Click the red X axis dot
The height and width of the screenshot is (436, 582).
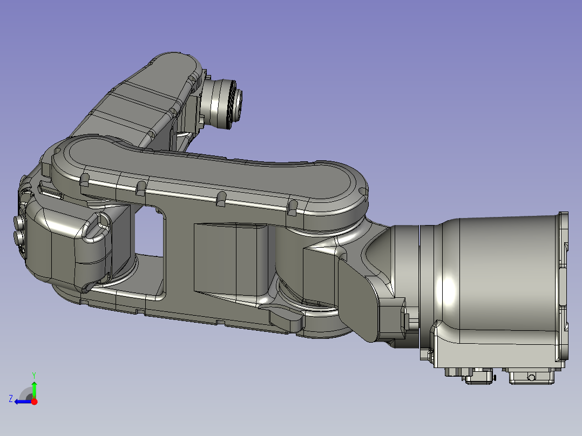(x=34, y=401)
